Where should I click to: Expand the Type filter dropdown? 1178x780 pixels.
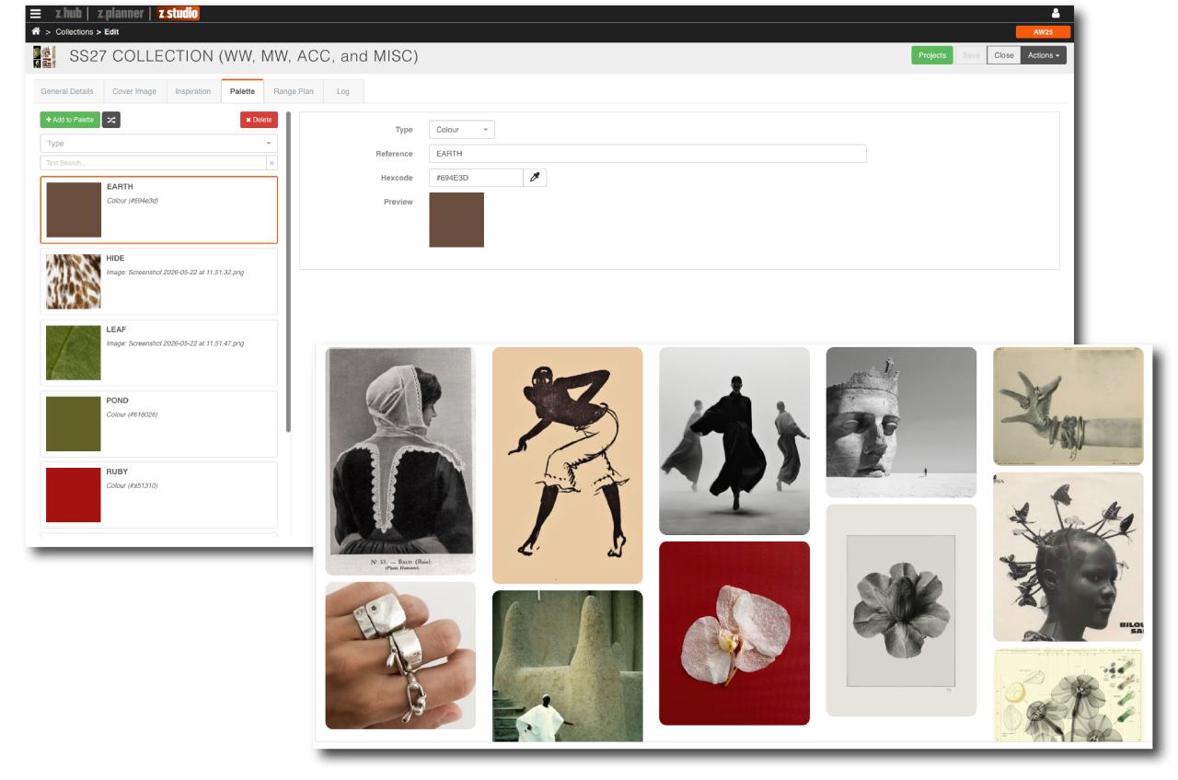pyautogui.click(x=159, y=144)
